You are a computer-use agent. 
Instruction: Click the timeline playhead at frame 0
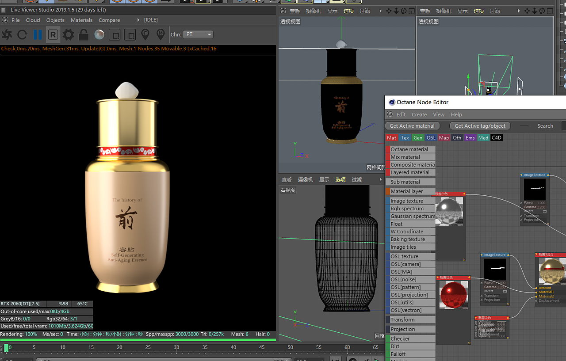(7, 348)
